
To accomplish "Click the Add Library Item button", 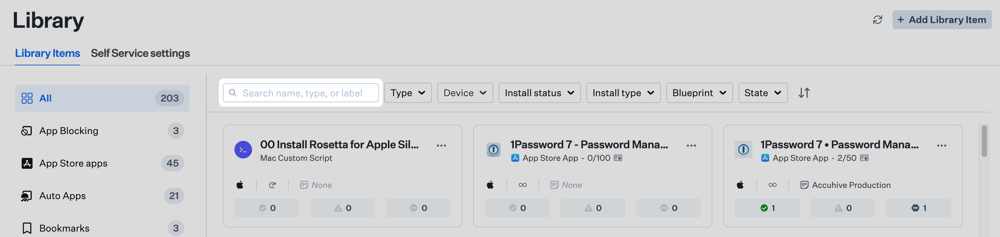I will (x=941, y=20).
